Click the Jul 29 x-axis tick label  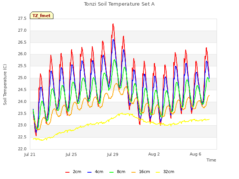click(113, 154)
